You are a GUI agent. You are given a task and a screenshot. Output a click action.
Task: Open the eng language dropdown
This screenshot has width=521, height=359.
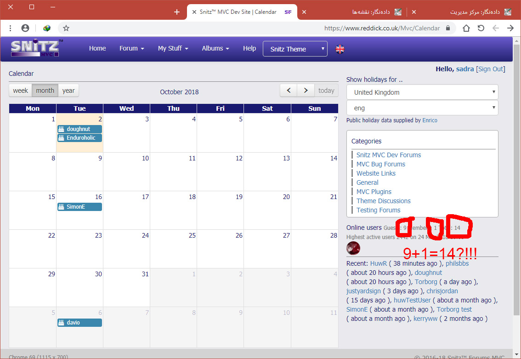(x=422, y=108)
